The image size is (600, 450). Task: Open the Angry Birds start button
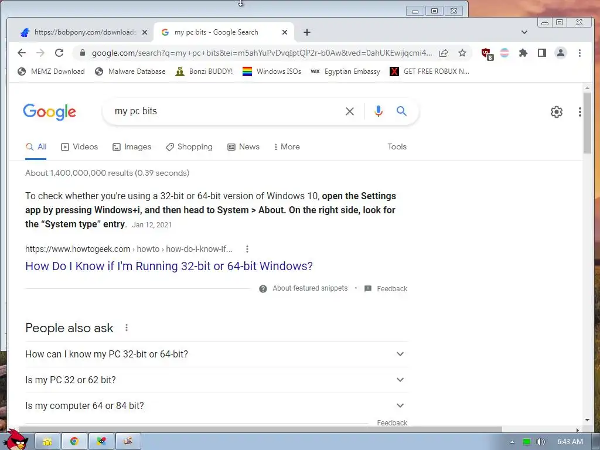[17, 440]
